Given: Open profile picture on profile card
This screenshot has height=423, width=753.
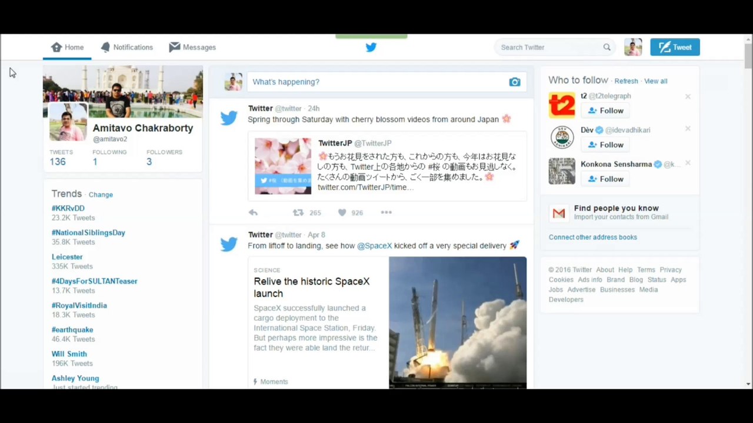Looking at the screenshot, I should [x=68, y=122].
